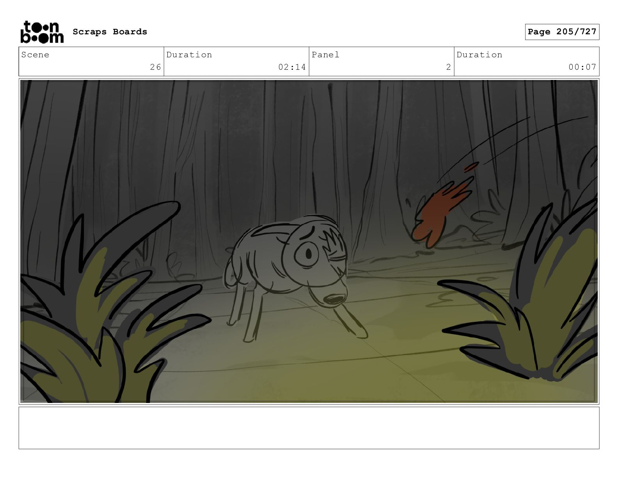Click the empty notes box below the panel

(309, 428)
